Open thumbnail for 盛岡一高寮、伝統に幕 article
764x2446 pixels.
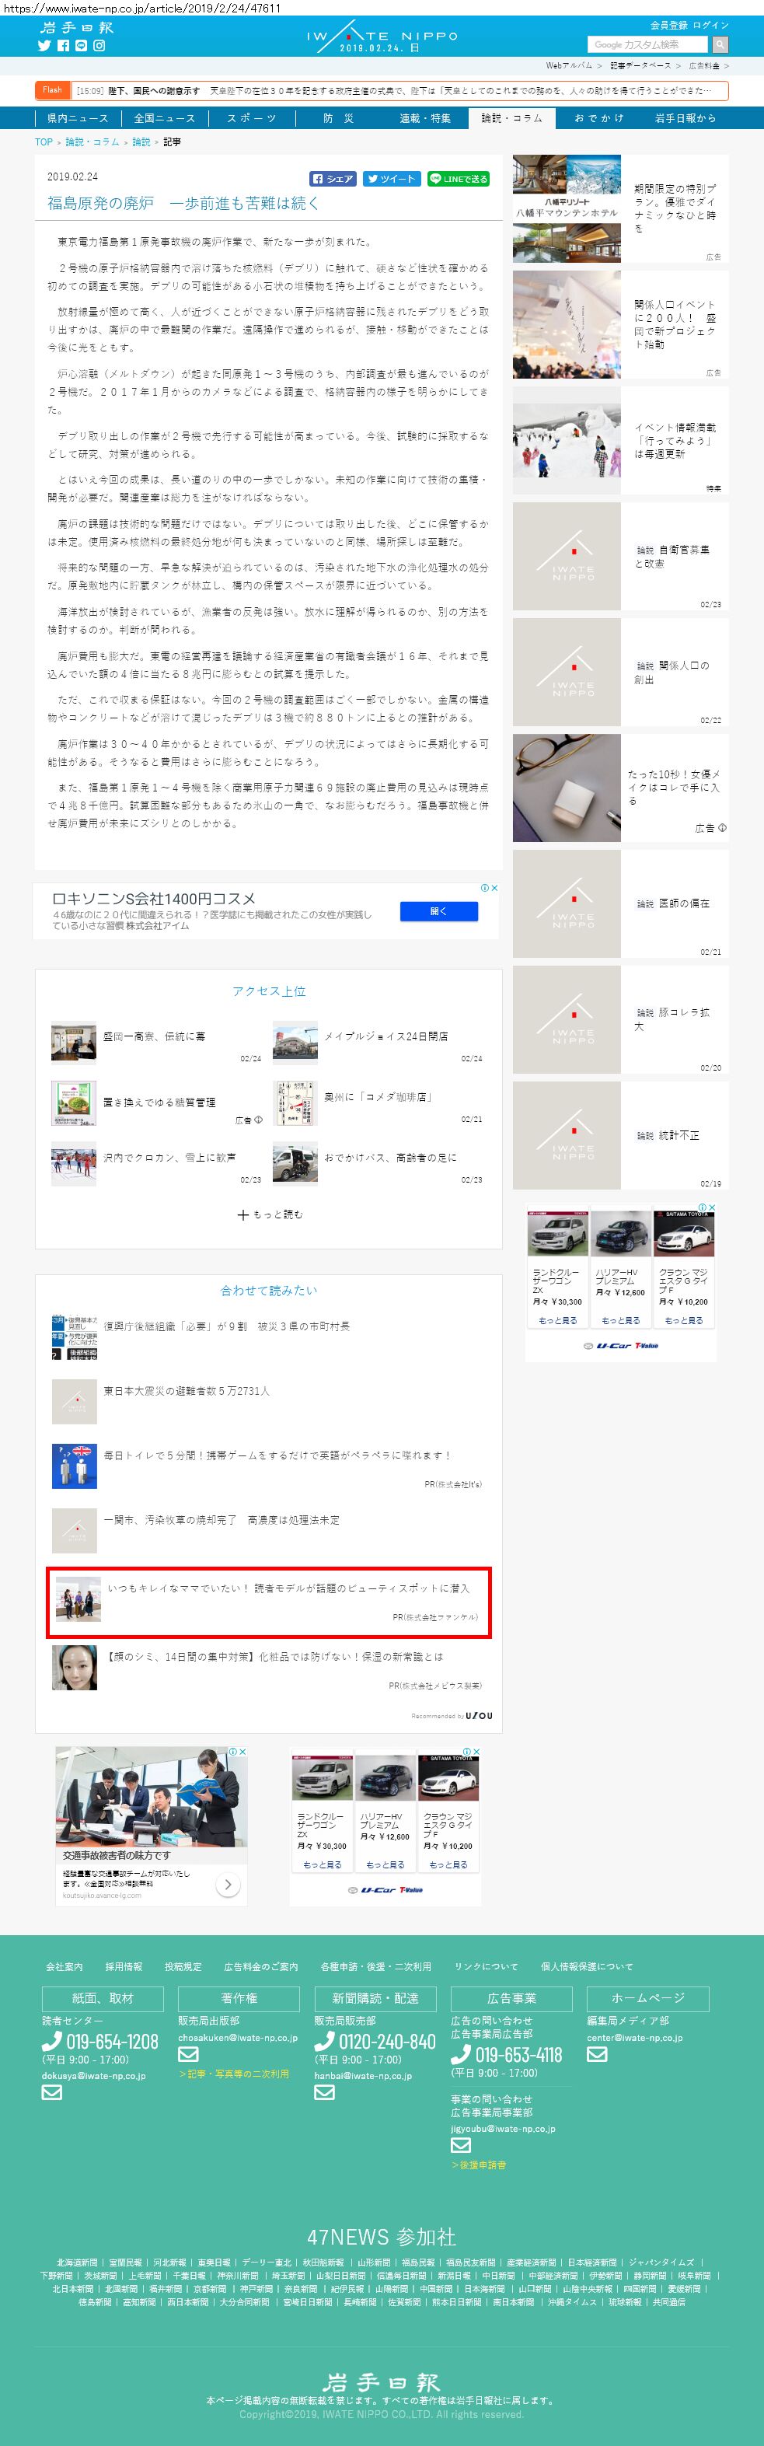pyautogui.click(x=74, y=1043)
